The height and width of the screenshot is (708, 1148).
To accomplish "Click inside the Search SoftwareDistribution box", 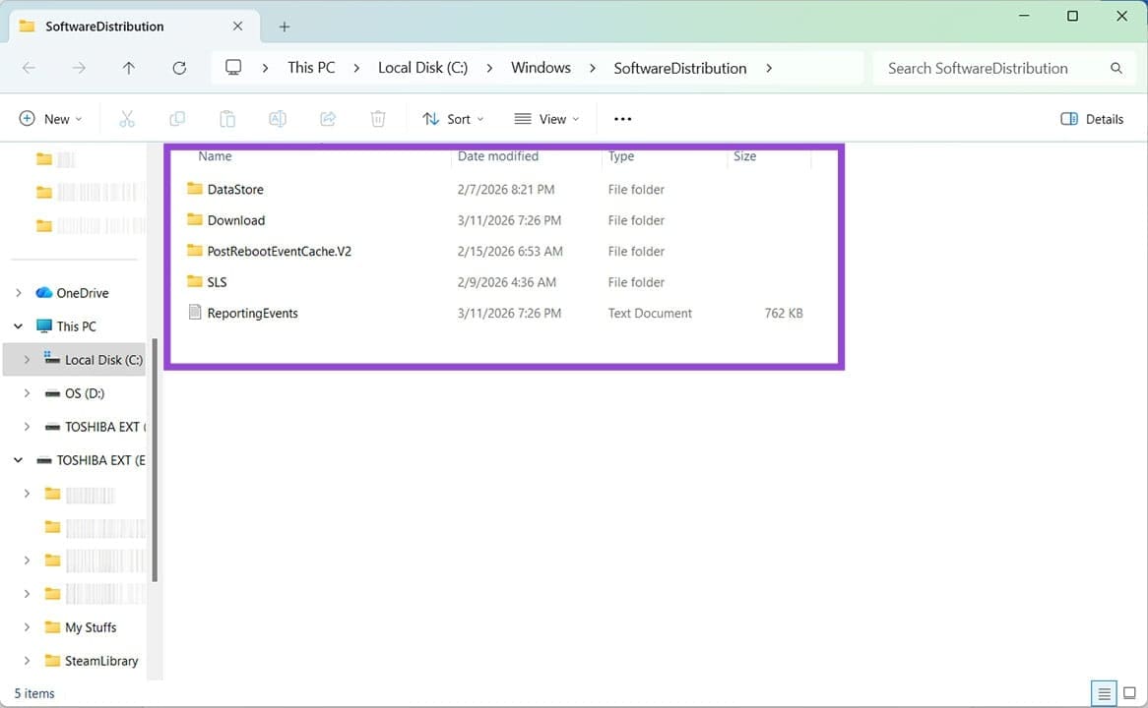I will pos(985,68).
